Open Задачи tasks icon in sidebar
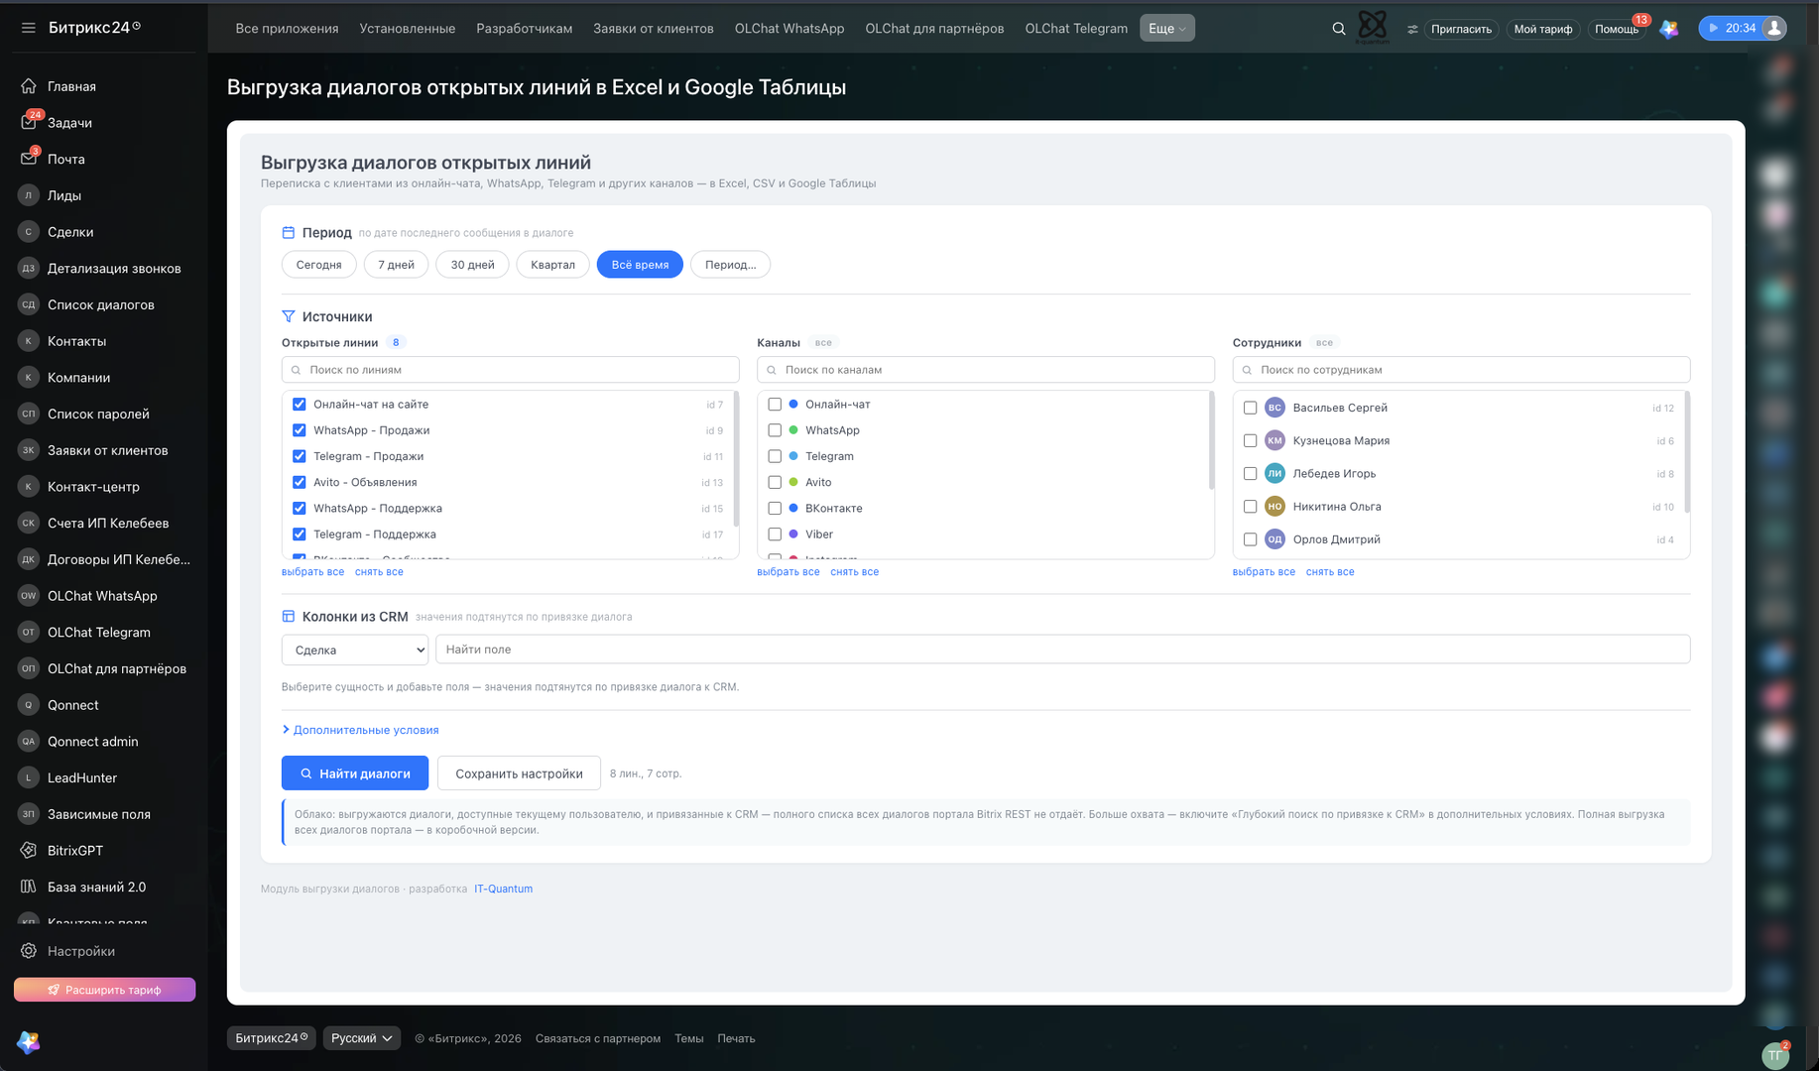This screenshot has width=1819, height=1071. (x=29, y=123)
